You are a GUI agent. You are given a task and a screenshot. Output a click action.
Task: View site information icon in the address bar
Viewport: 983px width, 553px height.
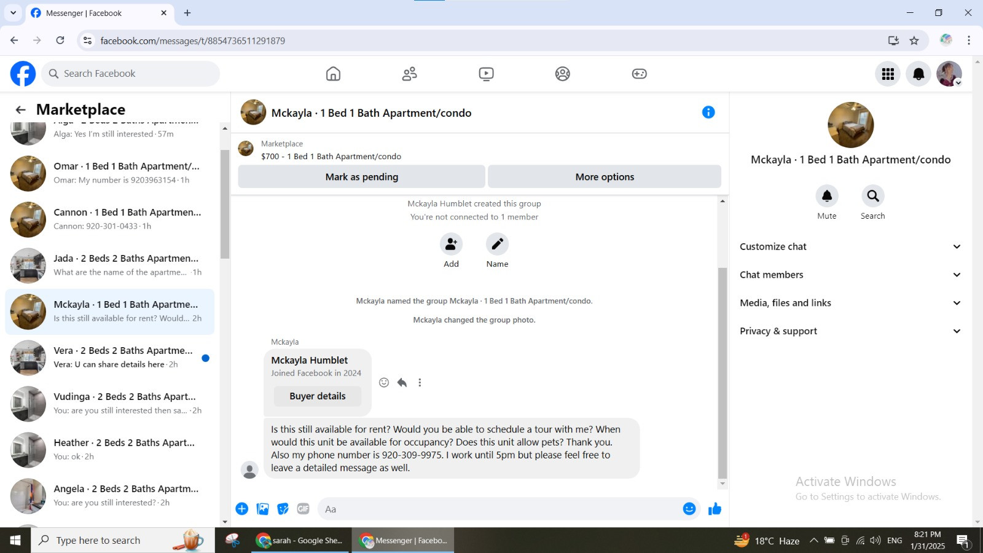tap(87, 41)
